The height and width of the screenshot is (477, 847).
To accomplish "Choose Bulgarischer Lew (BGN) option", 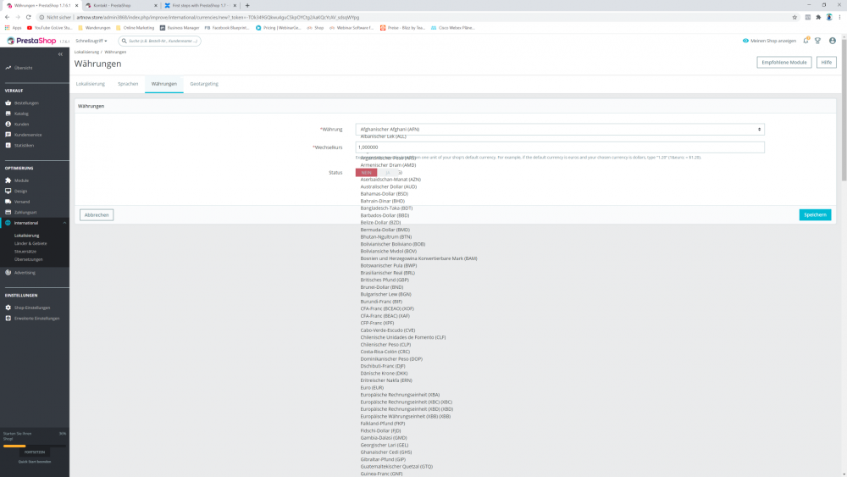I will 385,294.
